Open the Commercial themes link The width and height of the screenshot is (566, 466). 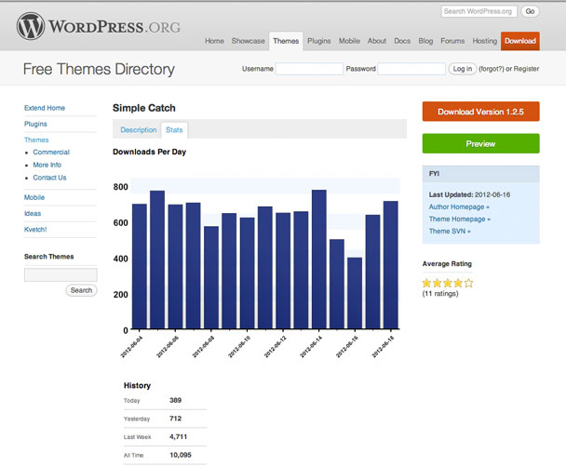pos(51,153)
